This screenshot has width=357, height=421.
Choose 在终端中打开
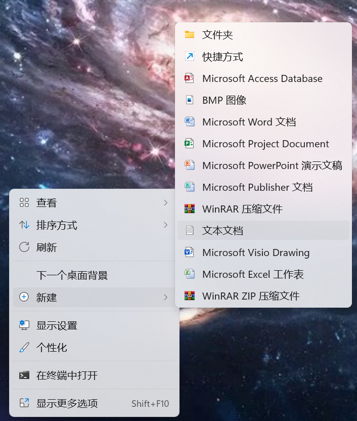(94, 375)
